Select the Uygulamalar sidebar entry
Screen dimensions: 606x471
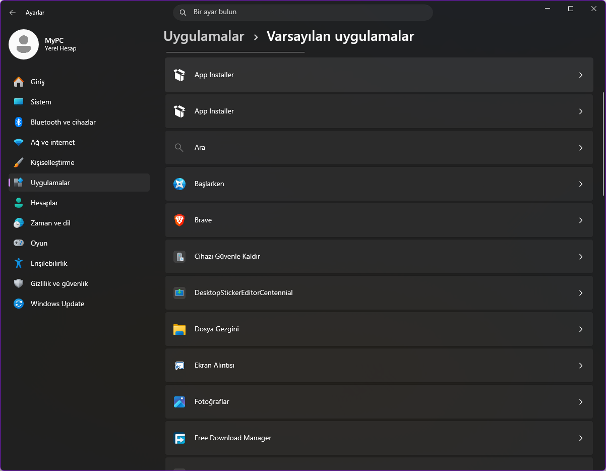pos(79,183)
